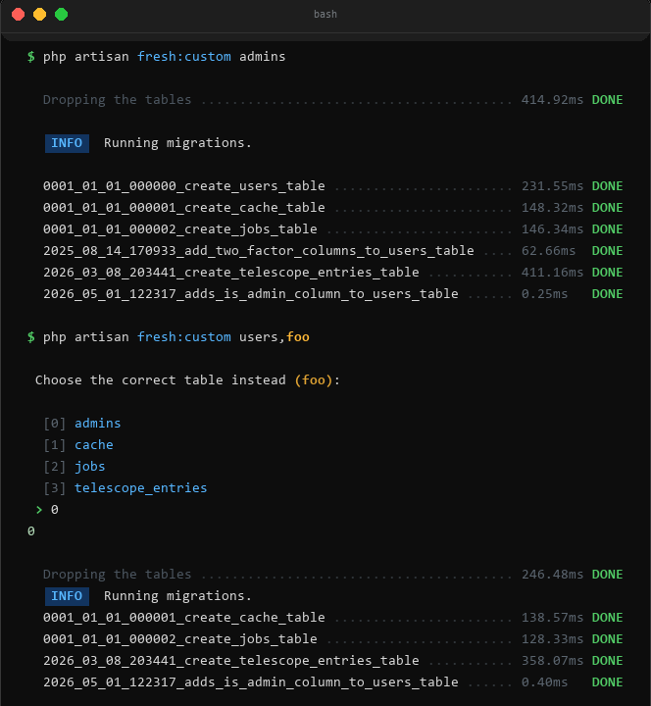Click the 0.40ms timing value
The image size is (651, 706).
click(544, 683)
